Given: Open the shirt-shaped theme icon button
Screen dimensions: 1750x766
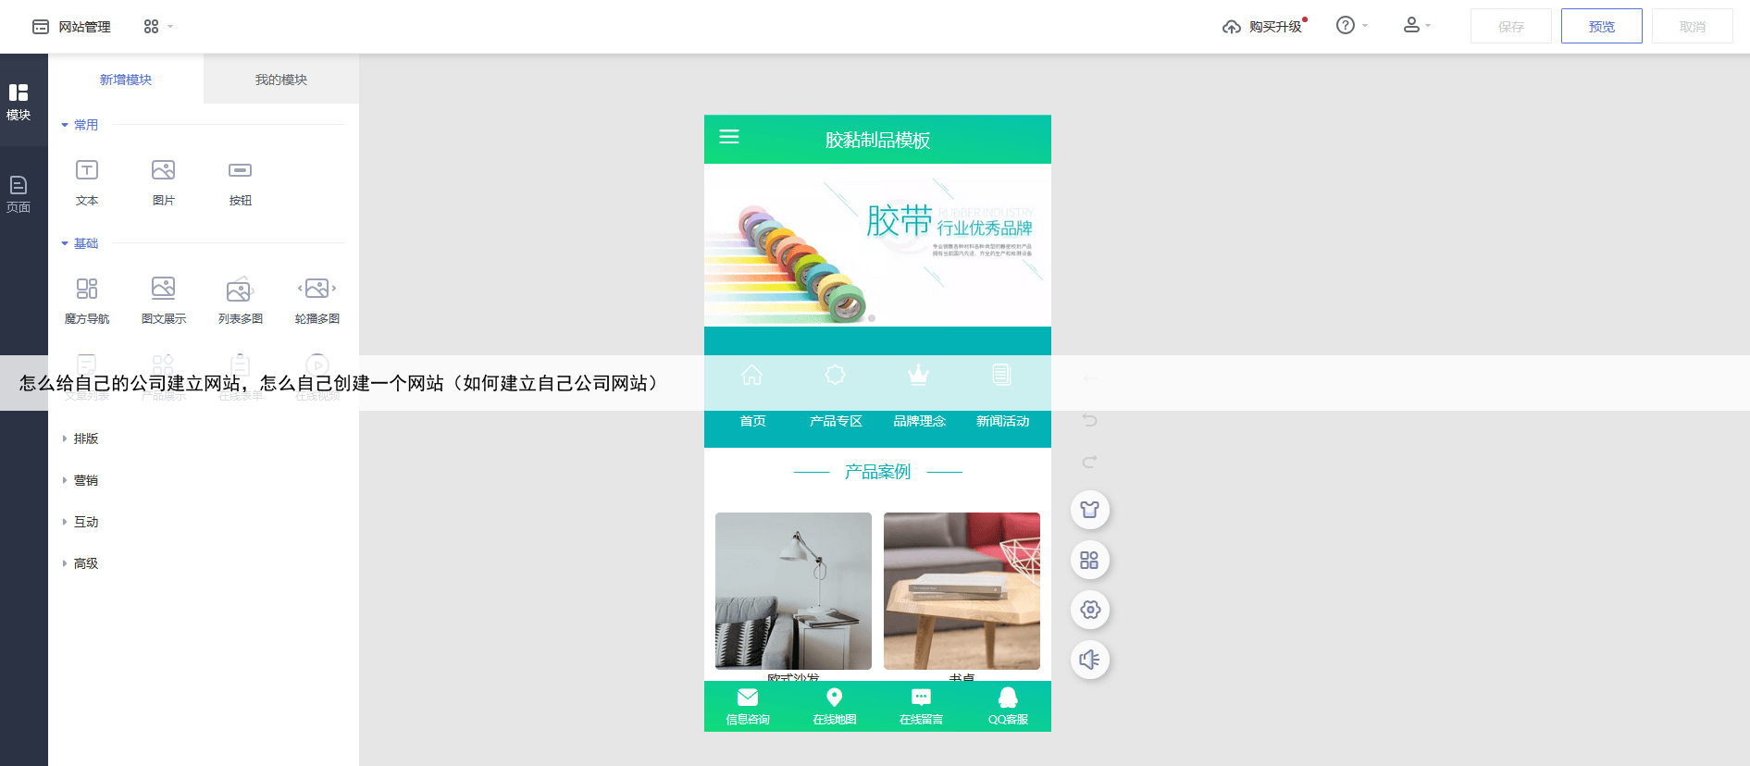Looking at the screenshot, I should [x=1089, y=510].
